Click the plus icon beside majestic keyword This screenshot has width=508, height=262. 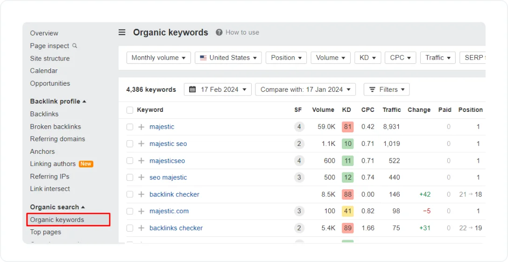(x=141, y=127)
